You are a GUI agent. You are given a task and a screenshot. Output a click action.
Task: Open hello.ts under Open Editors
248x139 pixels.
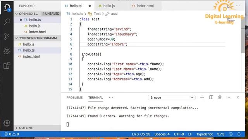click(37, 20)
